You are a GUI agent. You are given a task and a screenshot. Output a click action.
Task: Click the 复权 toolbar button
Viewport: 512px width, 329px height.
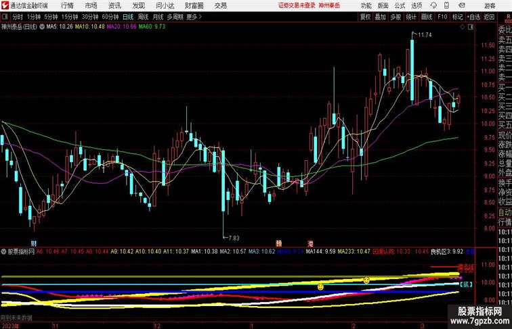366,17
